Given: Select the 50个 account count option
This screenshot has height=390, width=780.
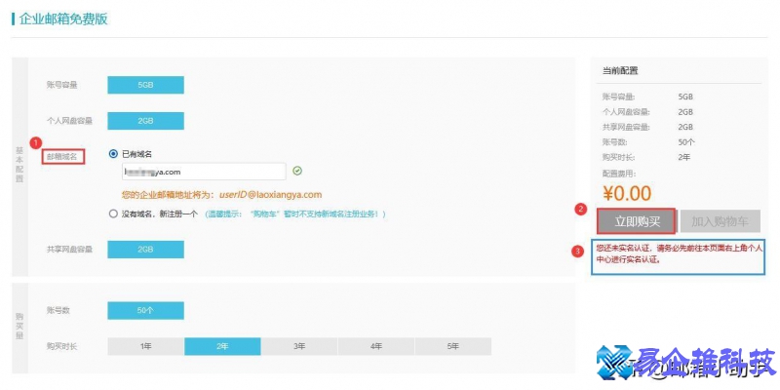Looking at the screenshot, I should coord(145,310).
